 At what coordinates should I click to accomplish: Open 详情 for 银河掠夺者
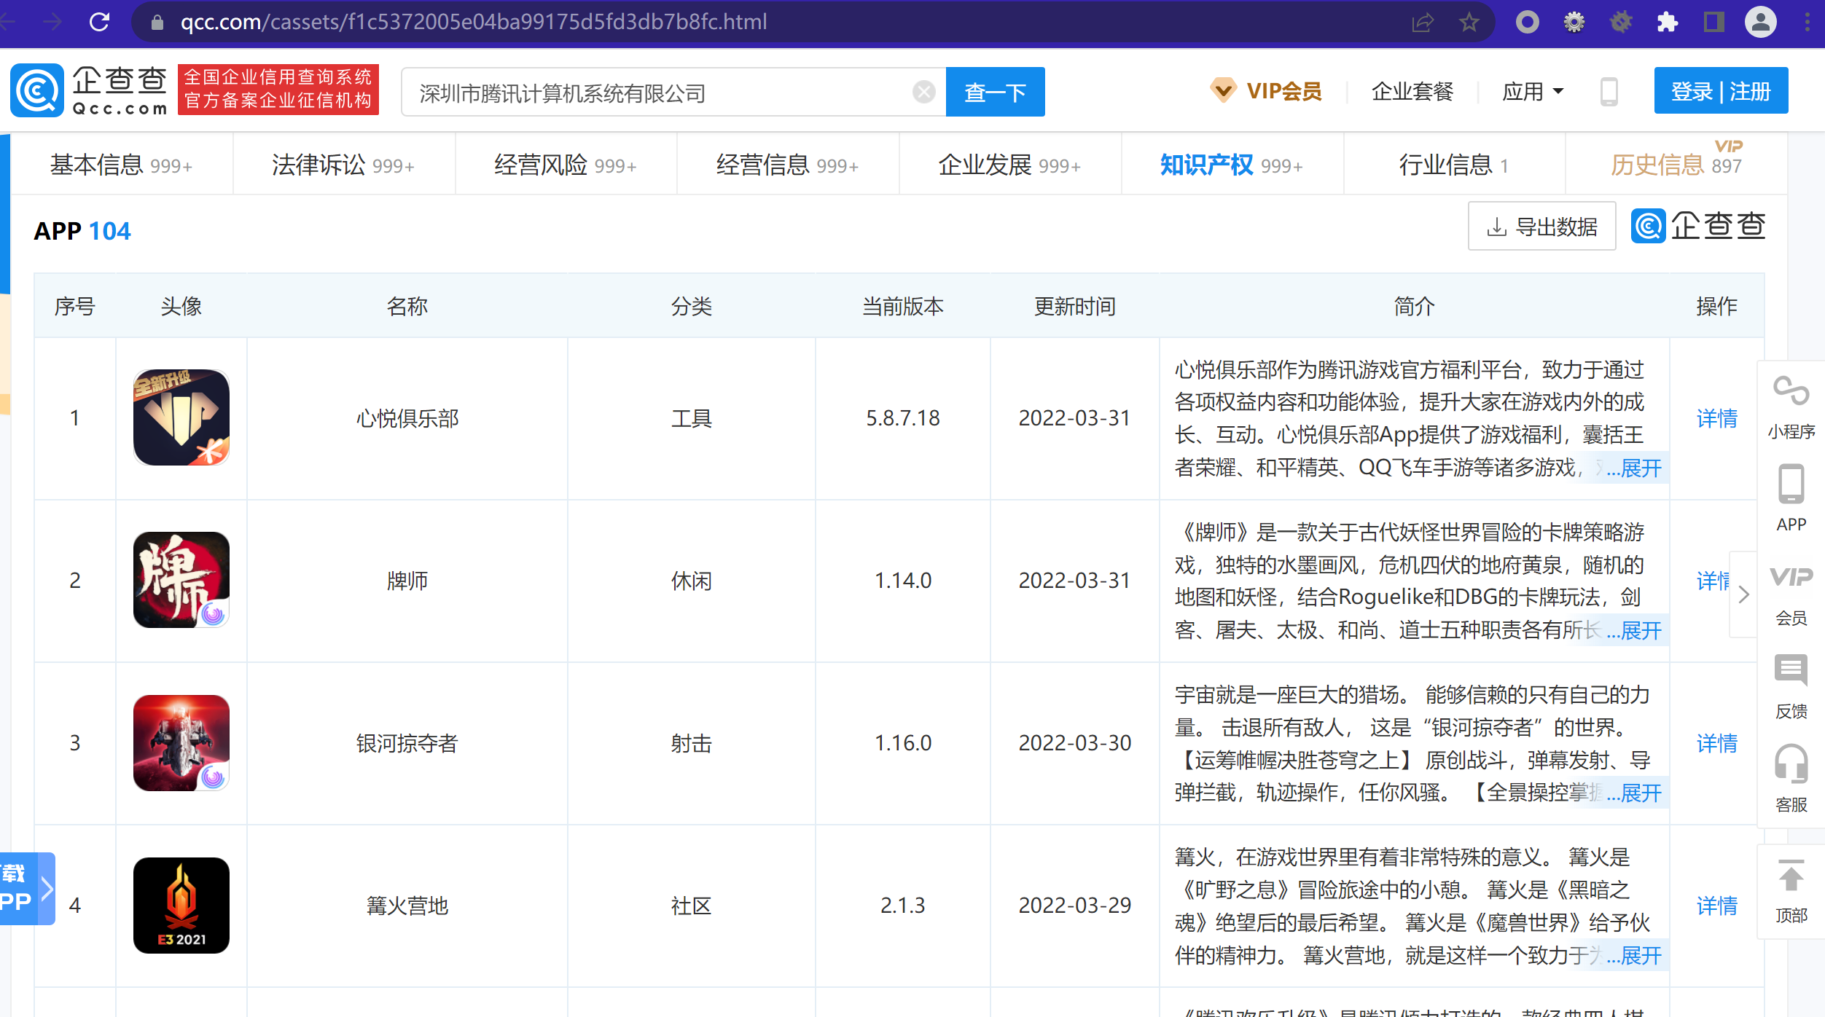coord(1716,743)
